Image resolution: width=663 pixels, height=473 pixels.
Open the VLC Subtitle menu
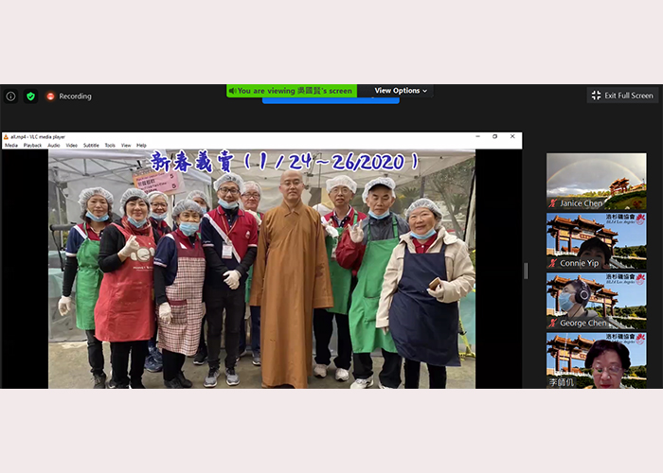pos(91,146)
